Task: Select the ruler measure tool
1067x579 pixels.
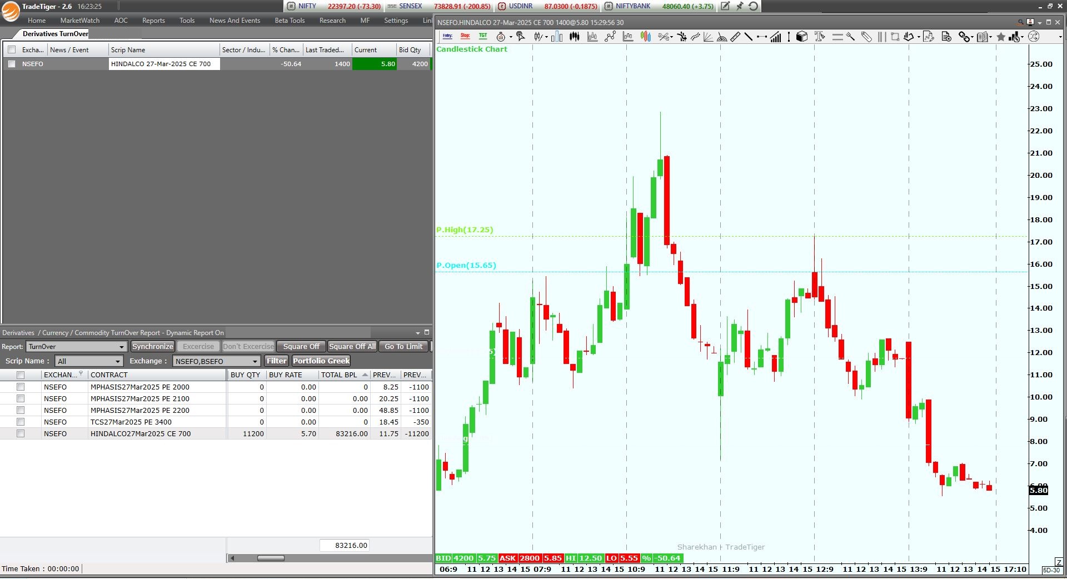Action: coord(735,37)
